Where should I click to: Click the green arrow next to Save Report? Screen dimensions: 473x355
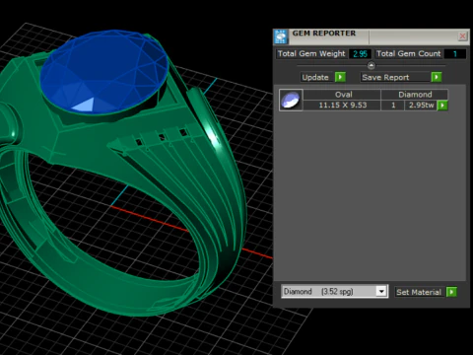click(437, 77)
